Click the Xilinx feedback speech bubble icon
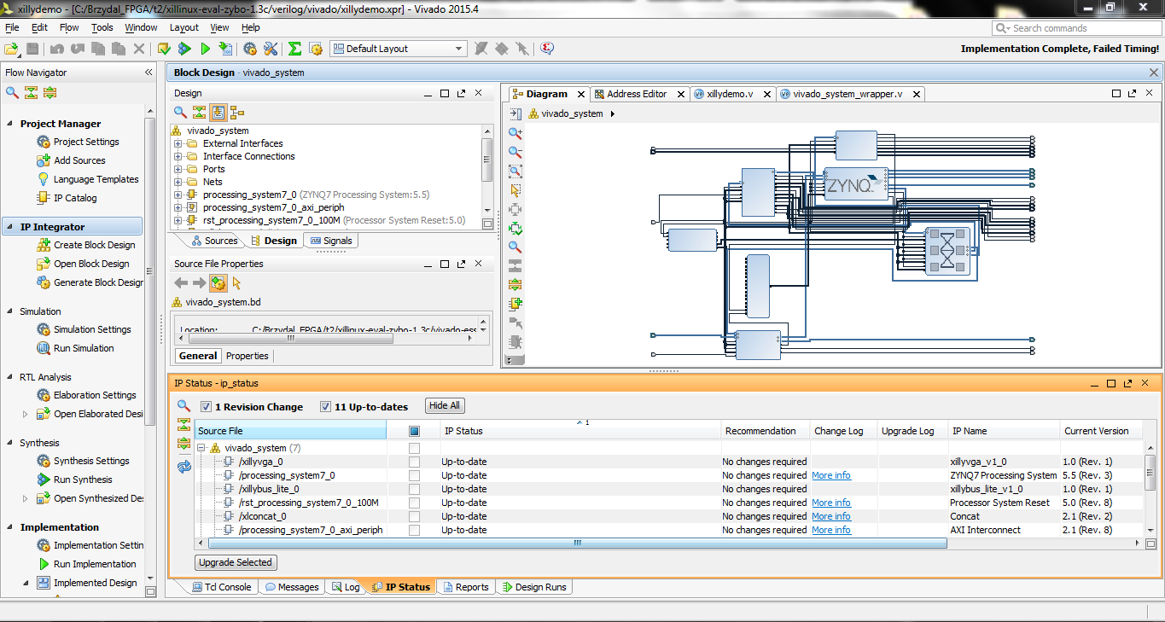This screenshot has height=622, width=1165. [x=547, y=49]
